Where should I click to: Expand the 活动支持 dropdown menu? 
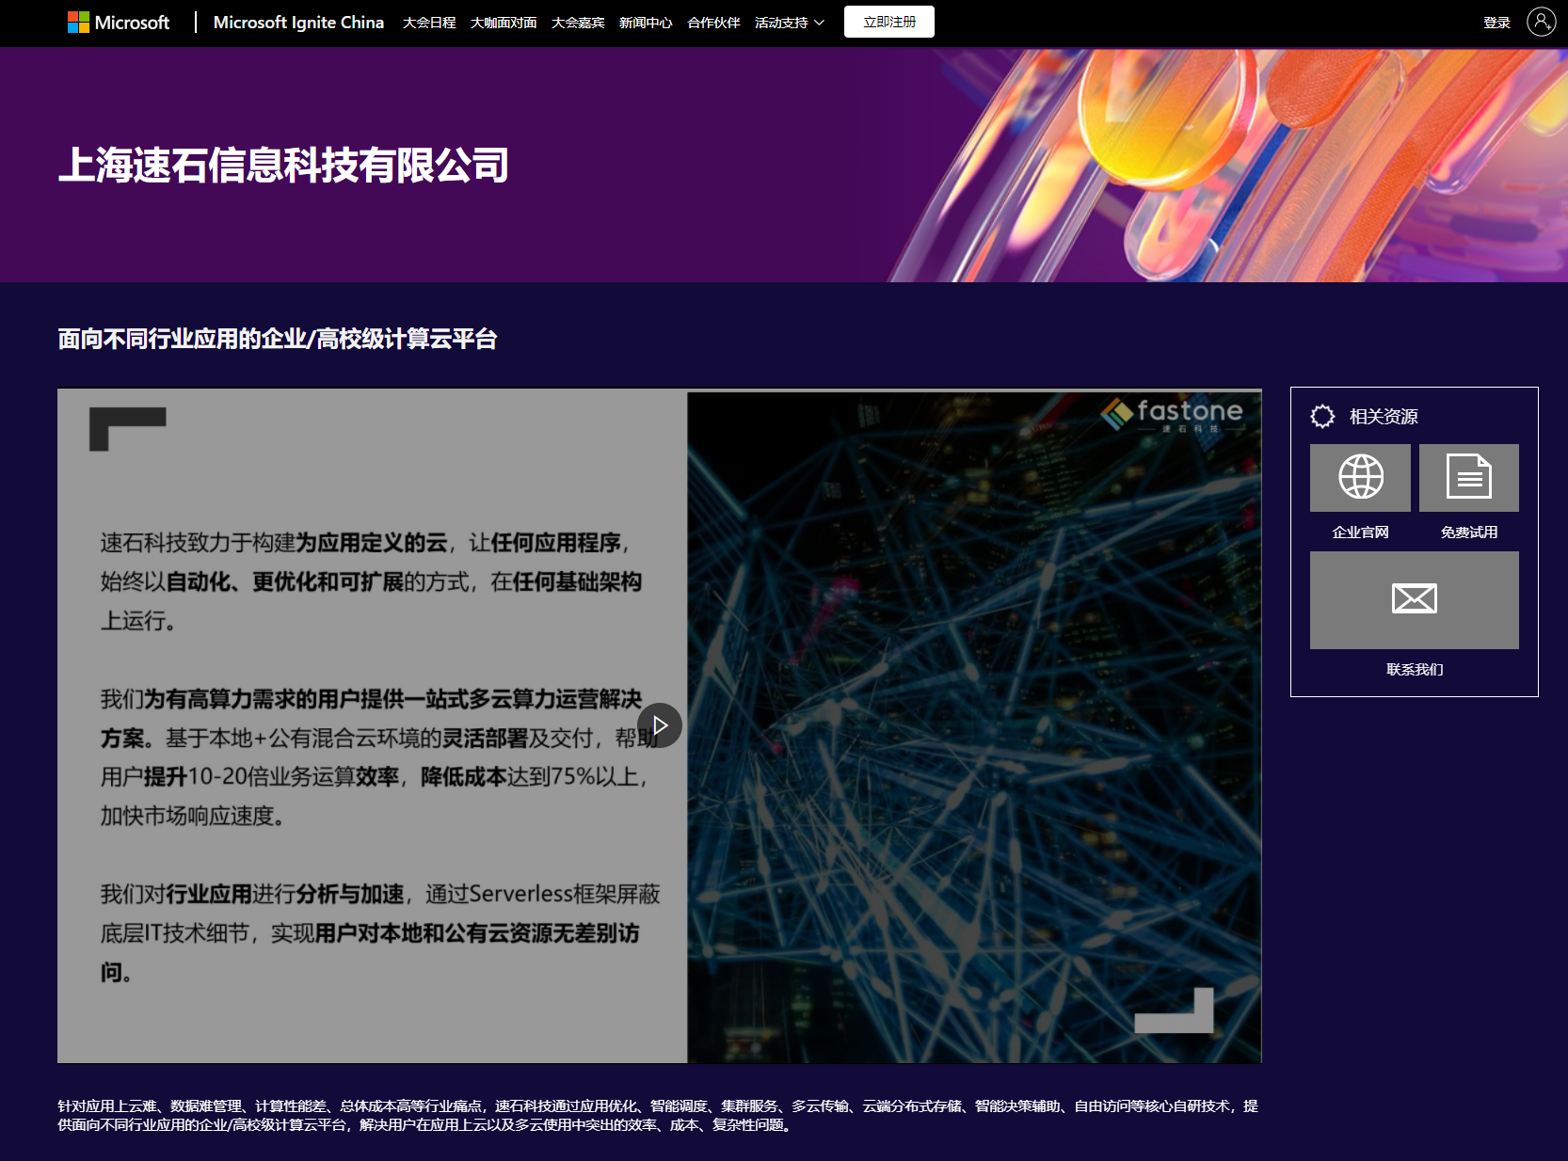pyautogui.click(x=789, y=23)
